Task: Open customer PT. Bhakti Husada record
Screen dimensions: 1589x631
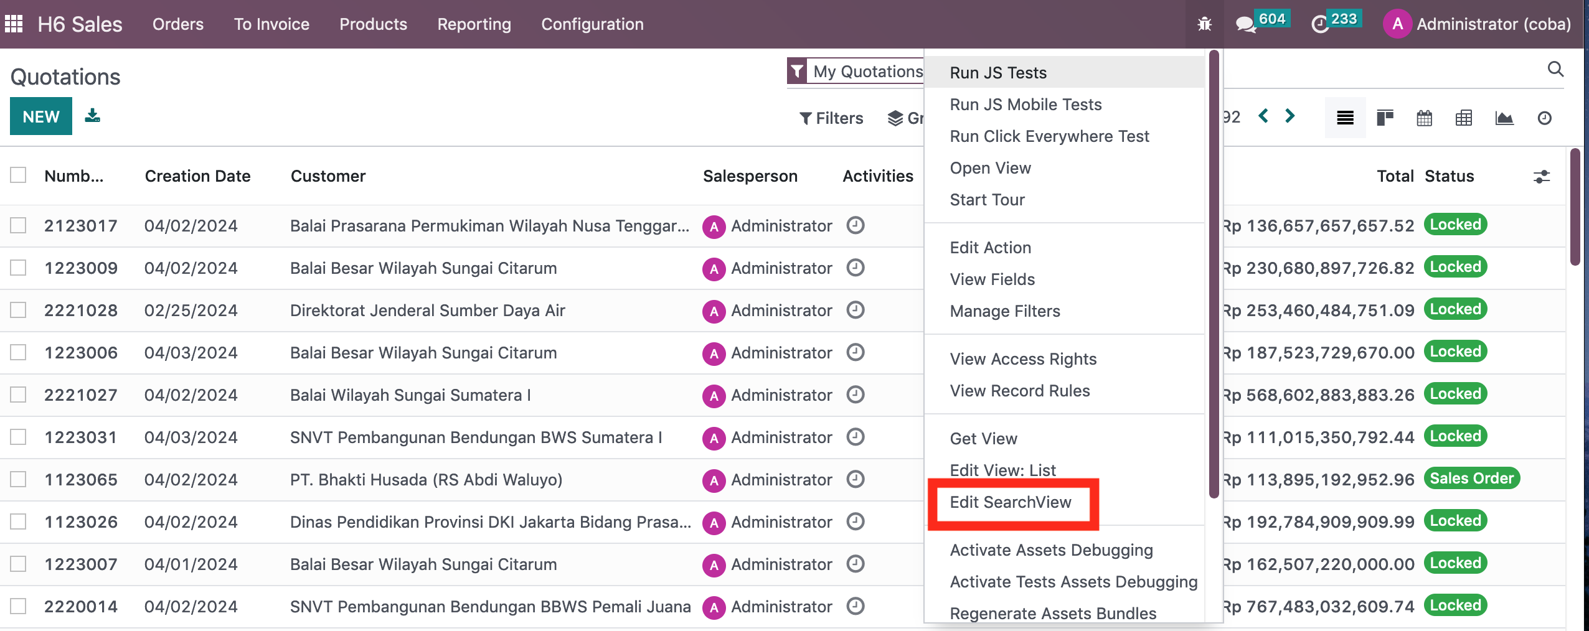Action: [426, 479]
